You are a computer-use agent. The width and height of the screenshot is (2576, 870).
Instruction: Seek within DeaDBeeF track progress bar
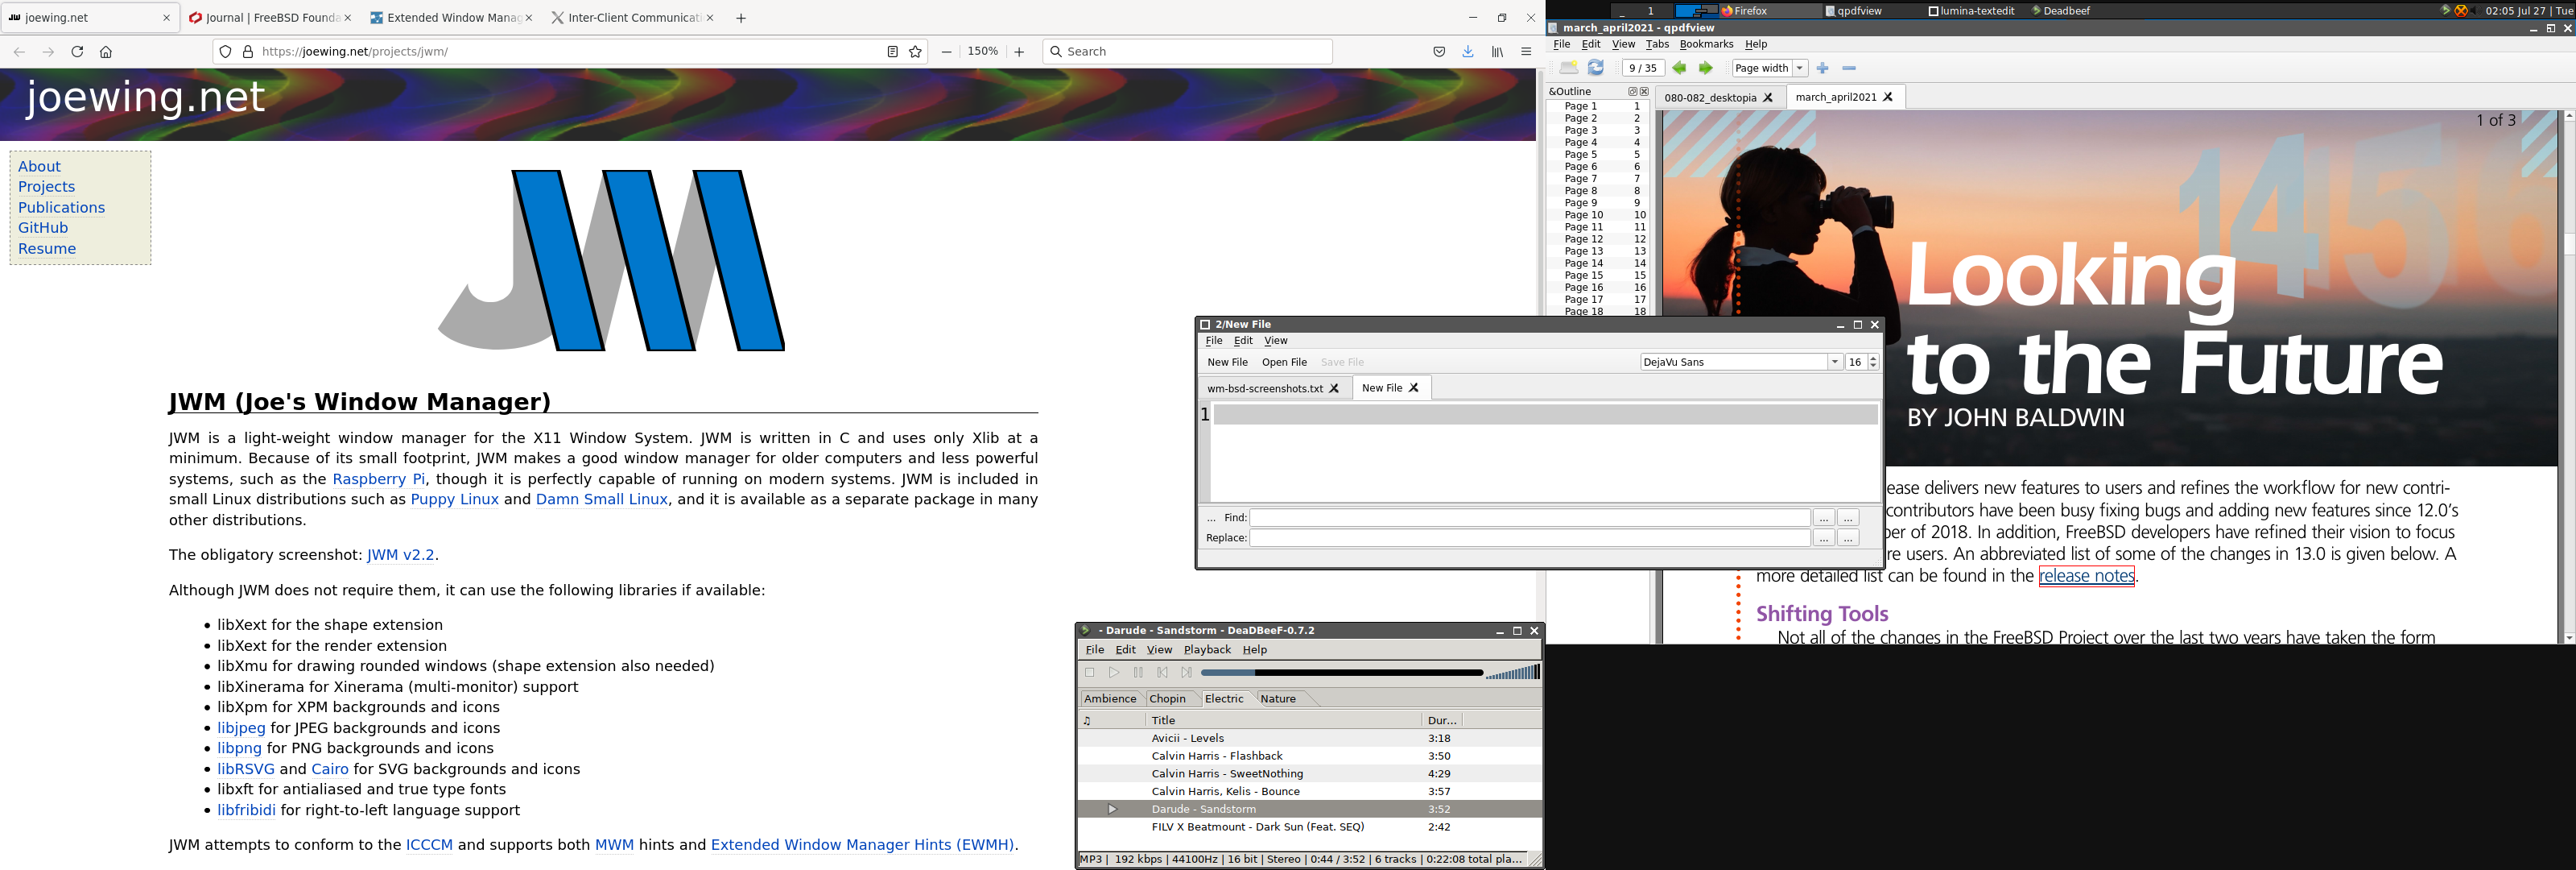(x=1341, y=673)
